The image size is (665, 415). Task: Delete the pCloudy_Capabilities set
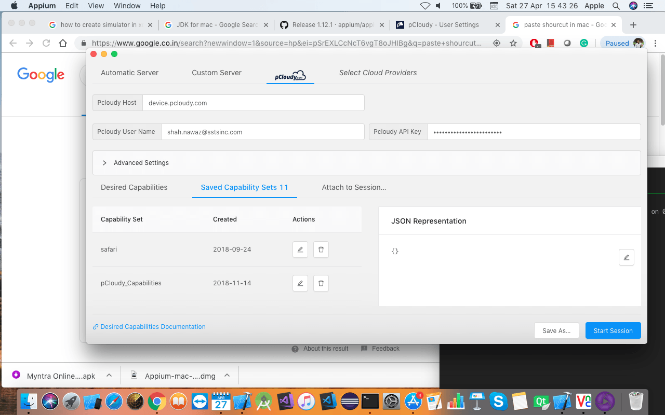tap(321, 283)
